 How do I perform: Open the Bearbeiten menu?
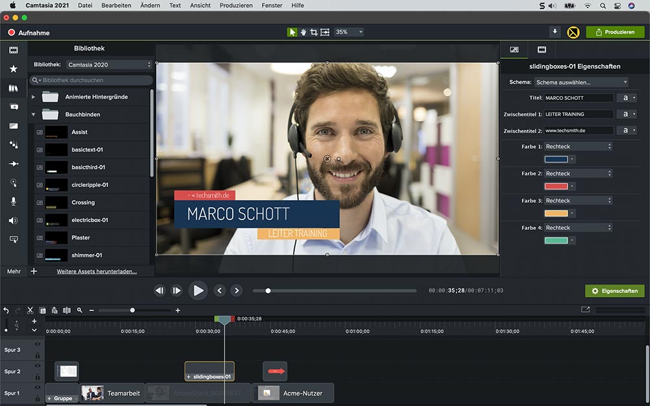pyautogui.click(x=116, y=5)
